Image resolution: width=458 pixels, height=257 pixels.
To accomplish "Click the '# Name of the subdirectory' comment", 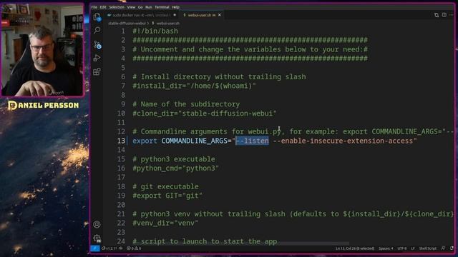I will (186, 104).
